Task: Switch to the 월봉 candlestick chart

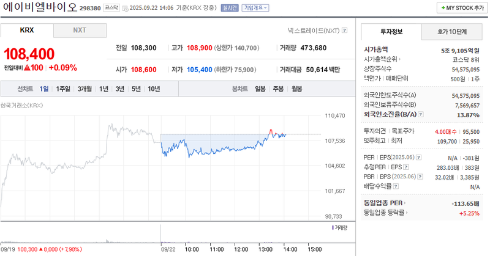Action: tap(297, 89)
